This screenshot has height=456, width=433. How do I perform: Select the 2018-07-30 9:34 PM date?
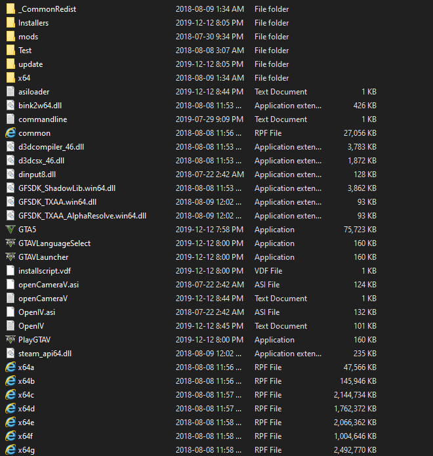[209, 37]
